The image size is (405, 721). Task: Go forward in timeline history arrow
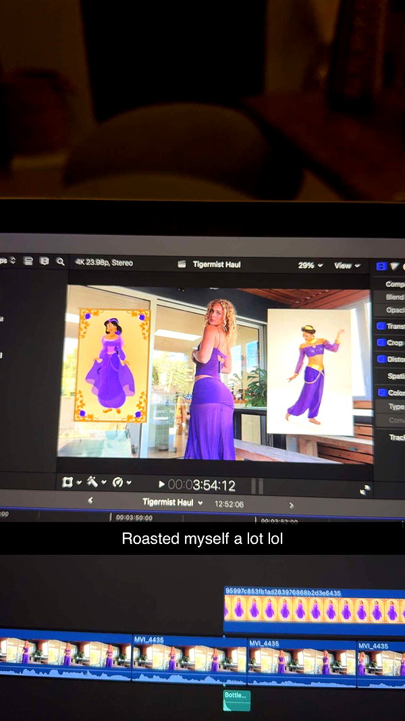click(291, 505)
